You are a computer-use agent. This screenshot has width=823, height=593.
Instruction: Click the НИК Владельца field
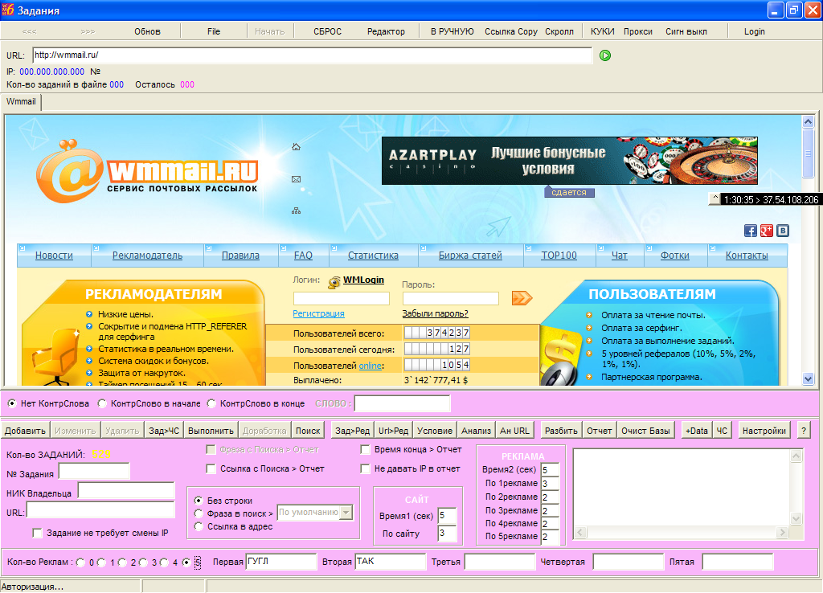[126, 490]
